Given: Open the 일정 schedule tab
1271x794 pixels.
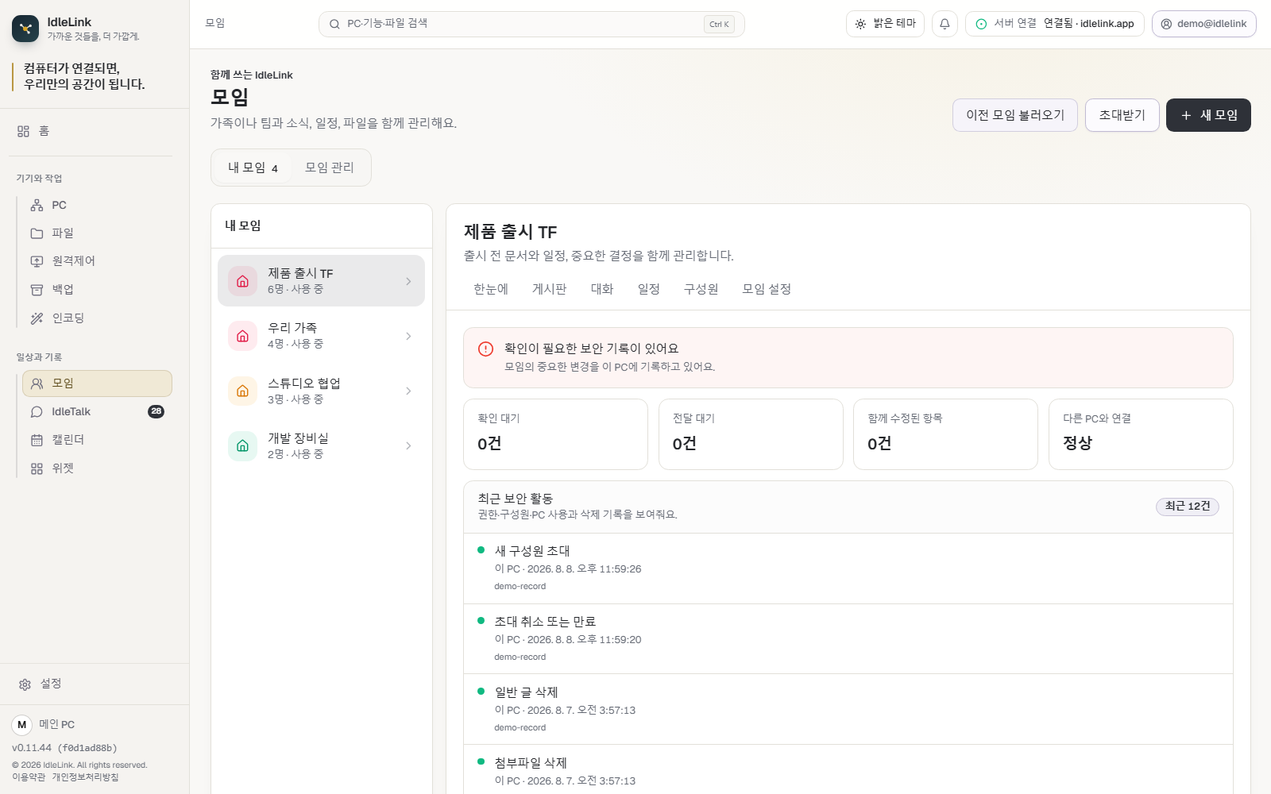Looking at the screenshot, I should point(649,289).
